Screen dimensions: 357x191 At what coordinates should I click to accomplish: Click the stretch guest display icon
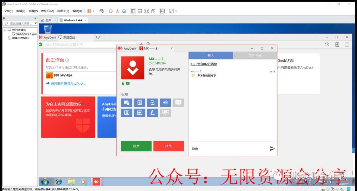(x=172, y=11)
